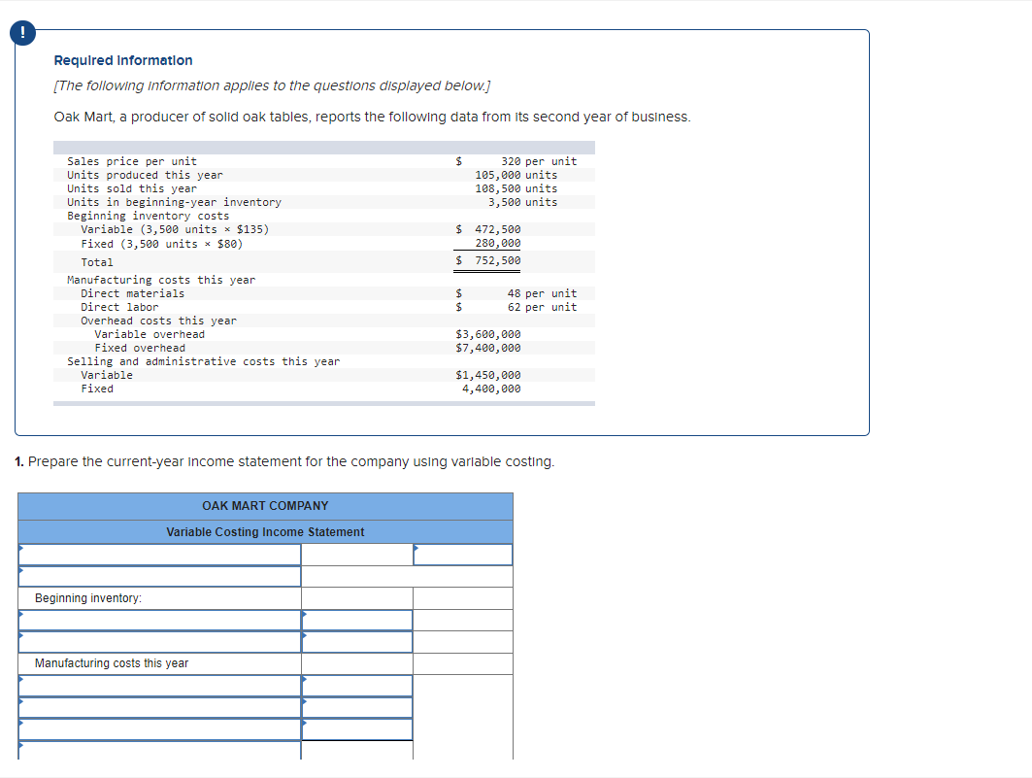
Task: Click the blue exclamation alert icon
Action: [23, 32]
